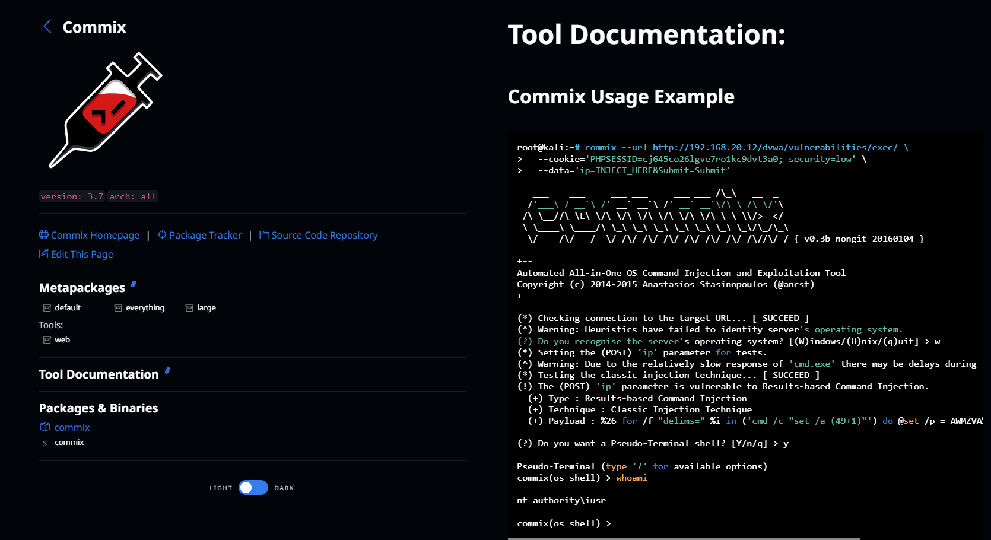This screenshot has width=991, height=540.
Task: Click the Package Tracker crosshair icon
Action: [x=161, y=235]
